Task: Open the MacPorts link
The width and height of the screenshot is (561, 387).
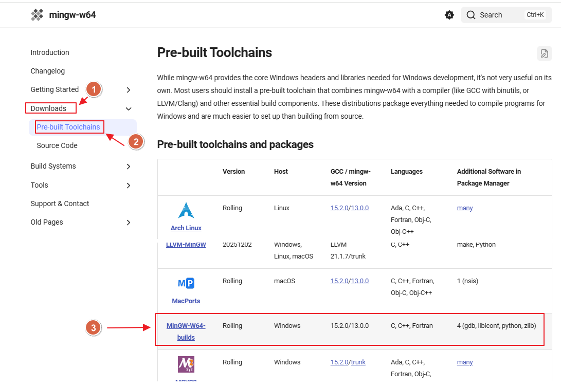Action: (186, 301)
